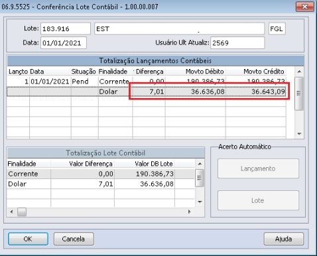The width and height of the screenshot is (317, 256).
Task: Click the EST description field
Action: [x=180, y=29]
